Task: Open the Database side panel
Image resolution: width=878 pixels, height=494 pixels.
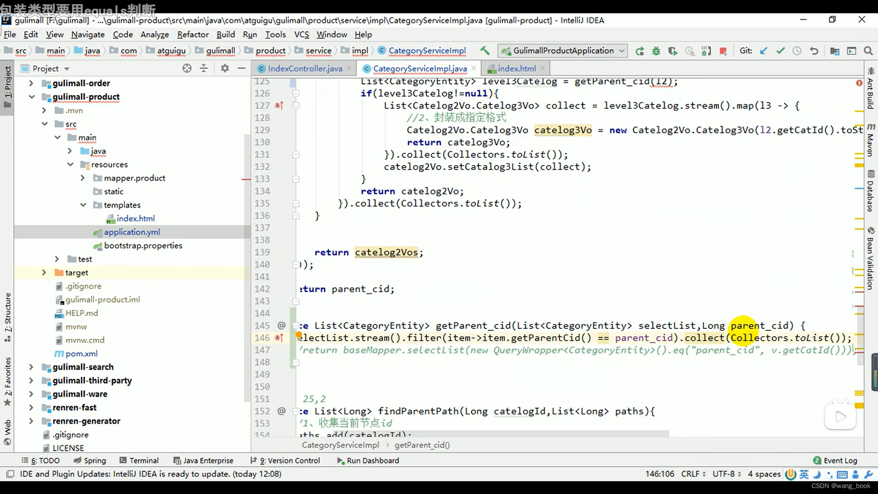Action: (870, 191)
